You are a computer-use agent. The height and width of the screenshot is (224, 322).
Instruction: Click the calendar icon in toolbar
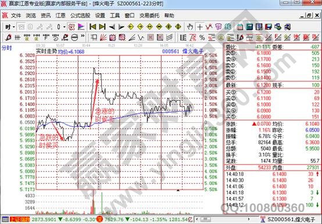(x=240, y=27)
